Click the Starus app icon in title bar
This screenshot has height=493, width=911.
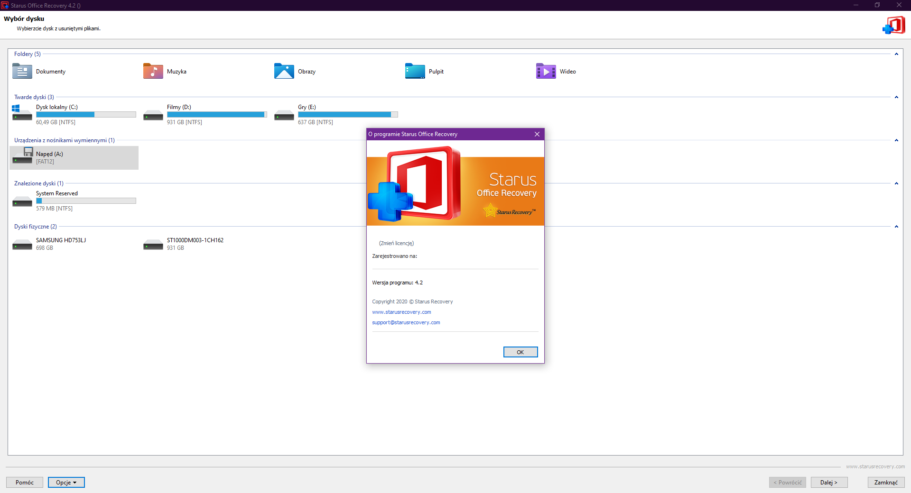click(5, 5)
